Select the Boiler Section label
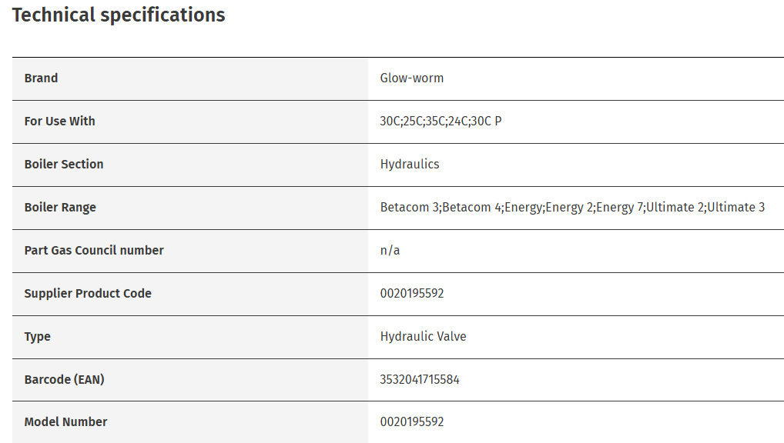 coord(63,165)
